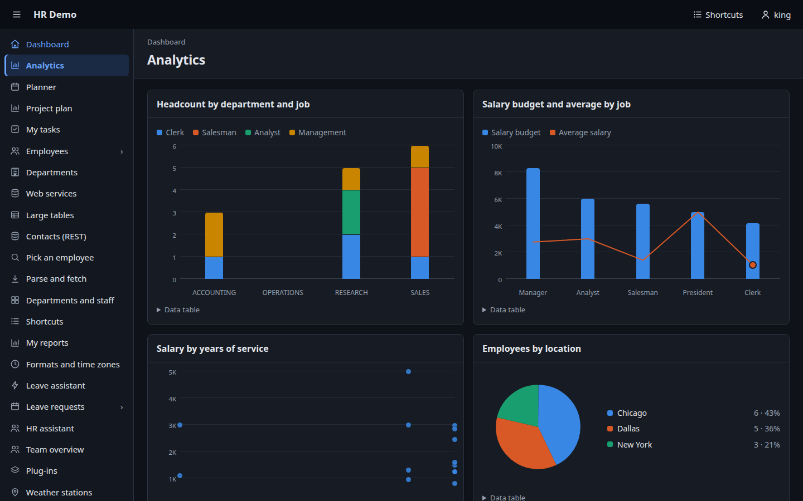Image resolution: width=803 pixels, height=501 pixels.
Task: Click the Formats and time zones clock icon
Action: coord(15,364)
